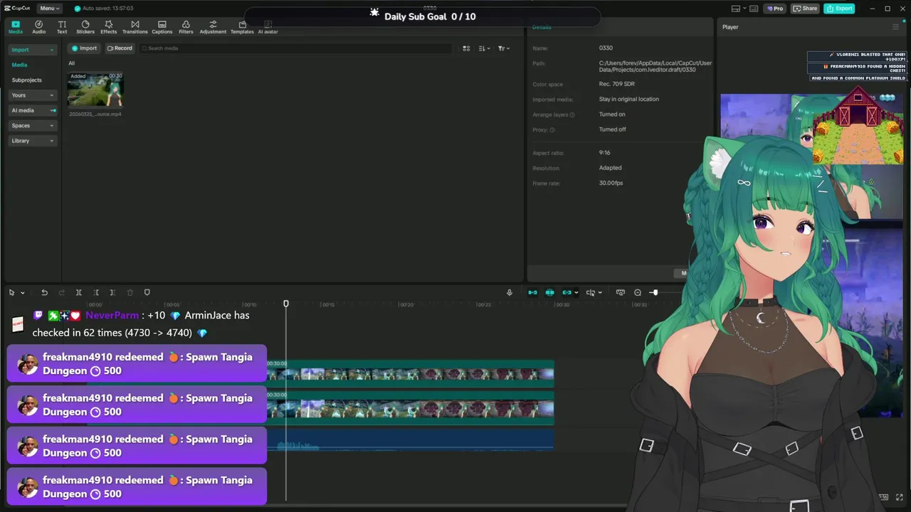Click the project file path text
This screenshot has height=512, width=911.
click(x=655, y=66)
